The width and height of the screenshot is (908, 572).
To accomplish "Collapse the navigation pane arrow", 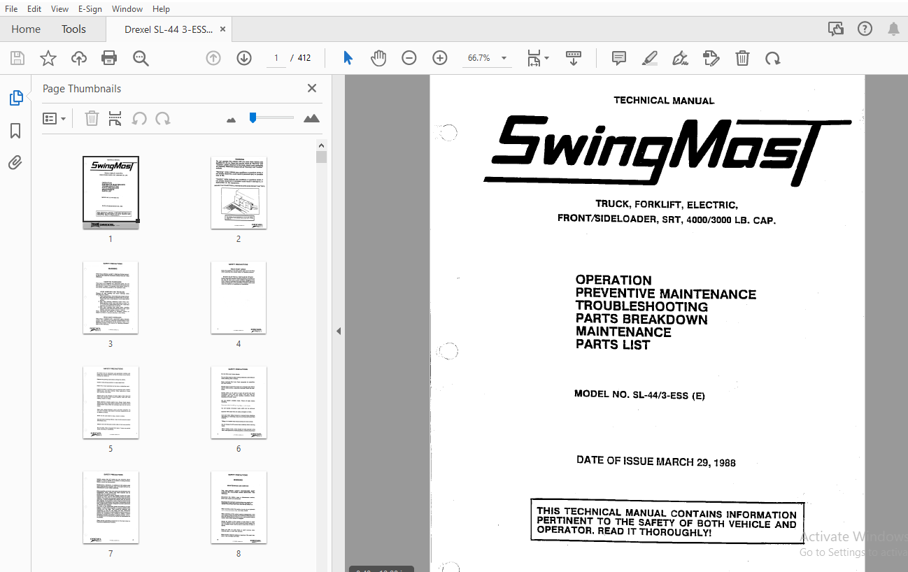I will pos(339,331).
